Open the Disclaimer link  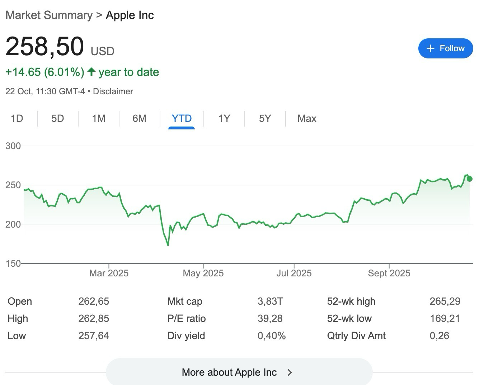113,91
